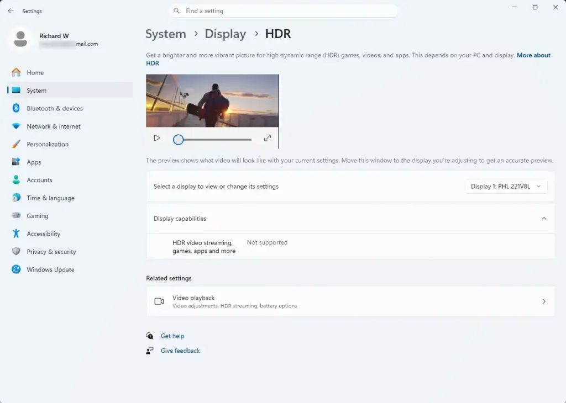Click the Windows Update sync icon
Image resolution: width=566 pixels, height=403 pixels.
click(x=16, y=269)
